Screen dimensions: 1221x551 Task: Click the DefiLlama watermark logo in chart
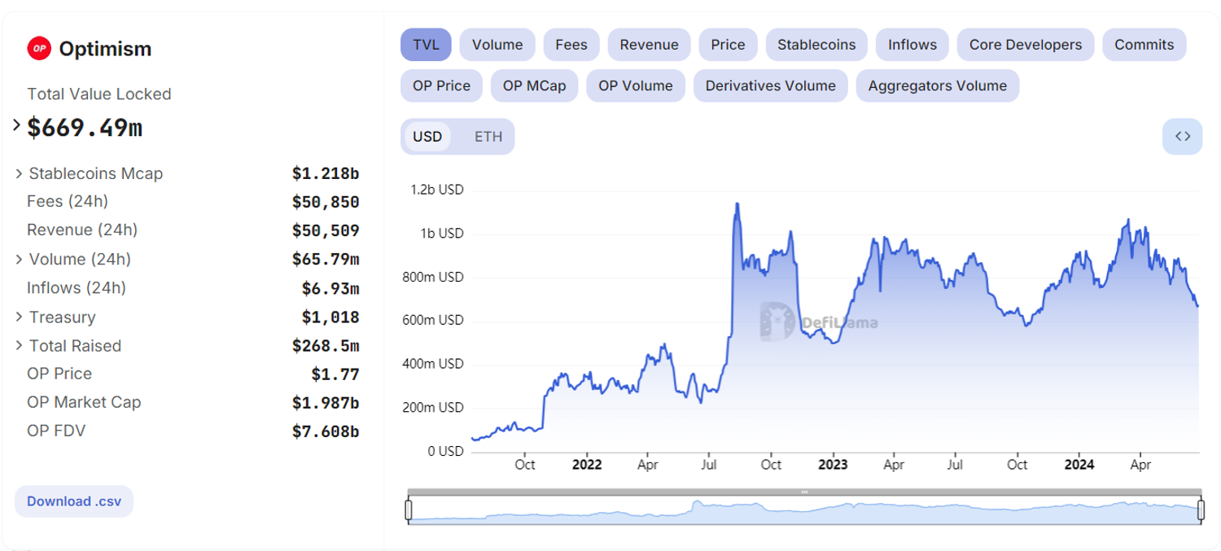click(x=776, y=321)
